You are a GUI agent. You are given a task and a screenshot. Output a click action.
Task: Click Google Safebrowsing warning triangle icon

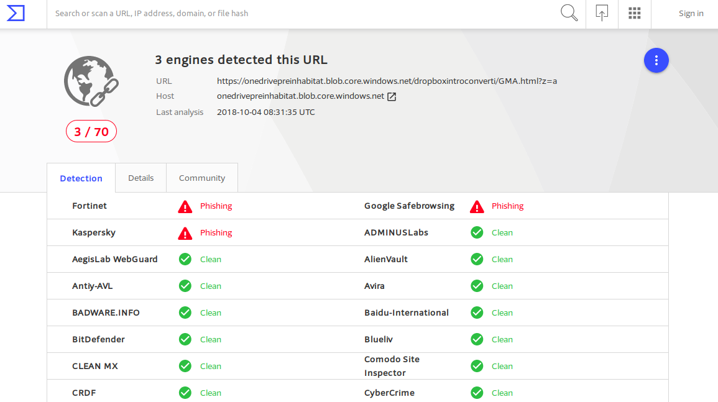[x=477, y=206]
